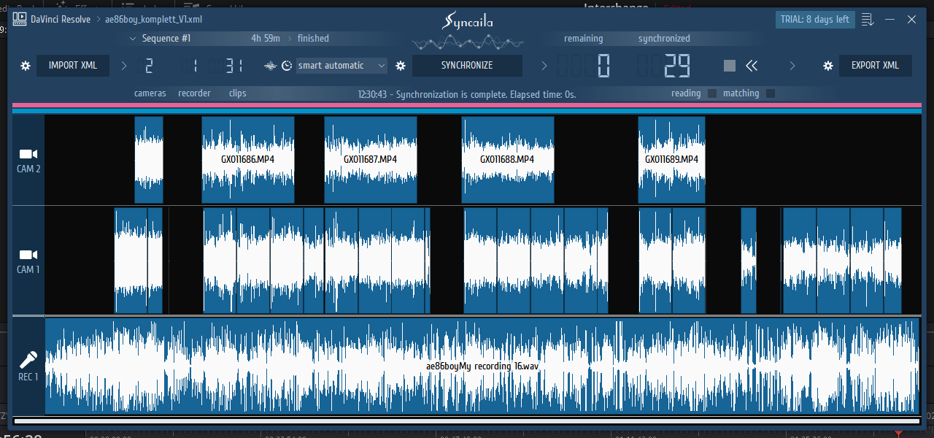Screen dimensions: 934x438
Task: Click the IMPORT XML button
Action: coord(73,66)
